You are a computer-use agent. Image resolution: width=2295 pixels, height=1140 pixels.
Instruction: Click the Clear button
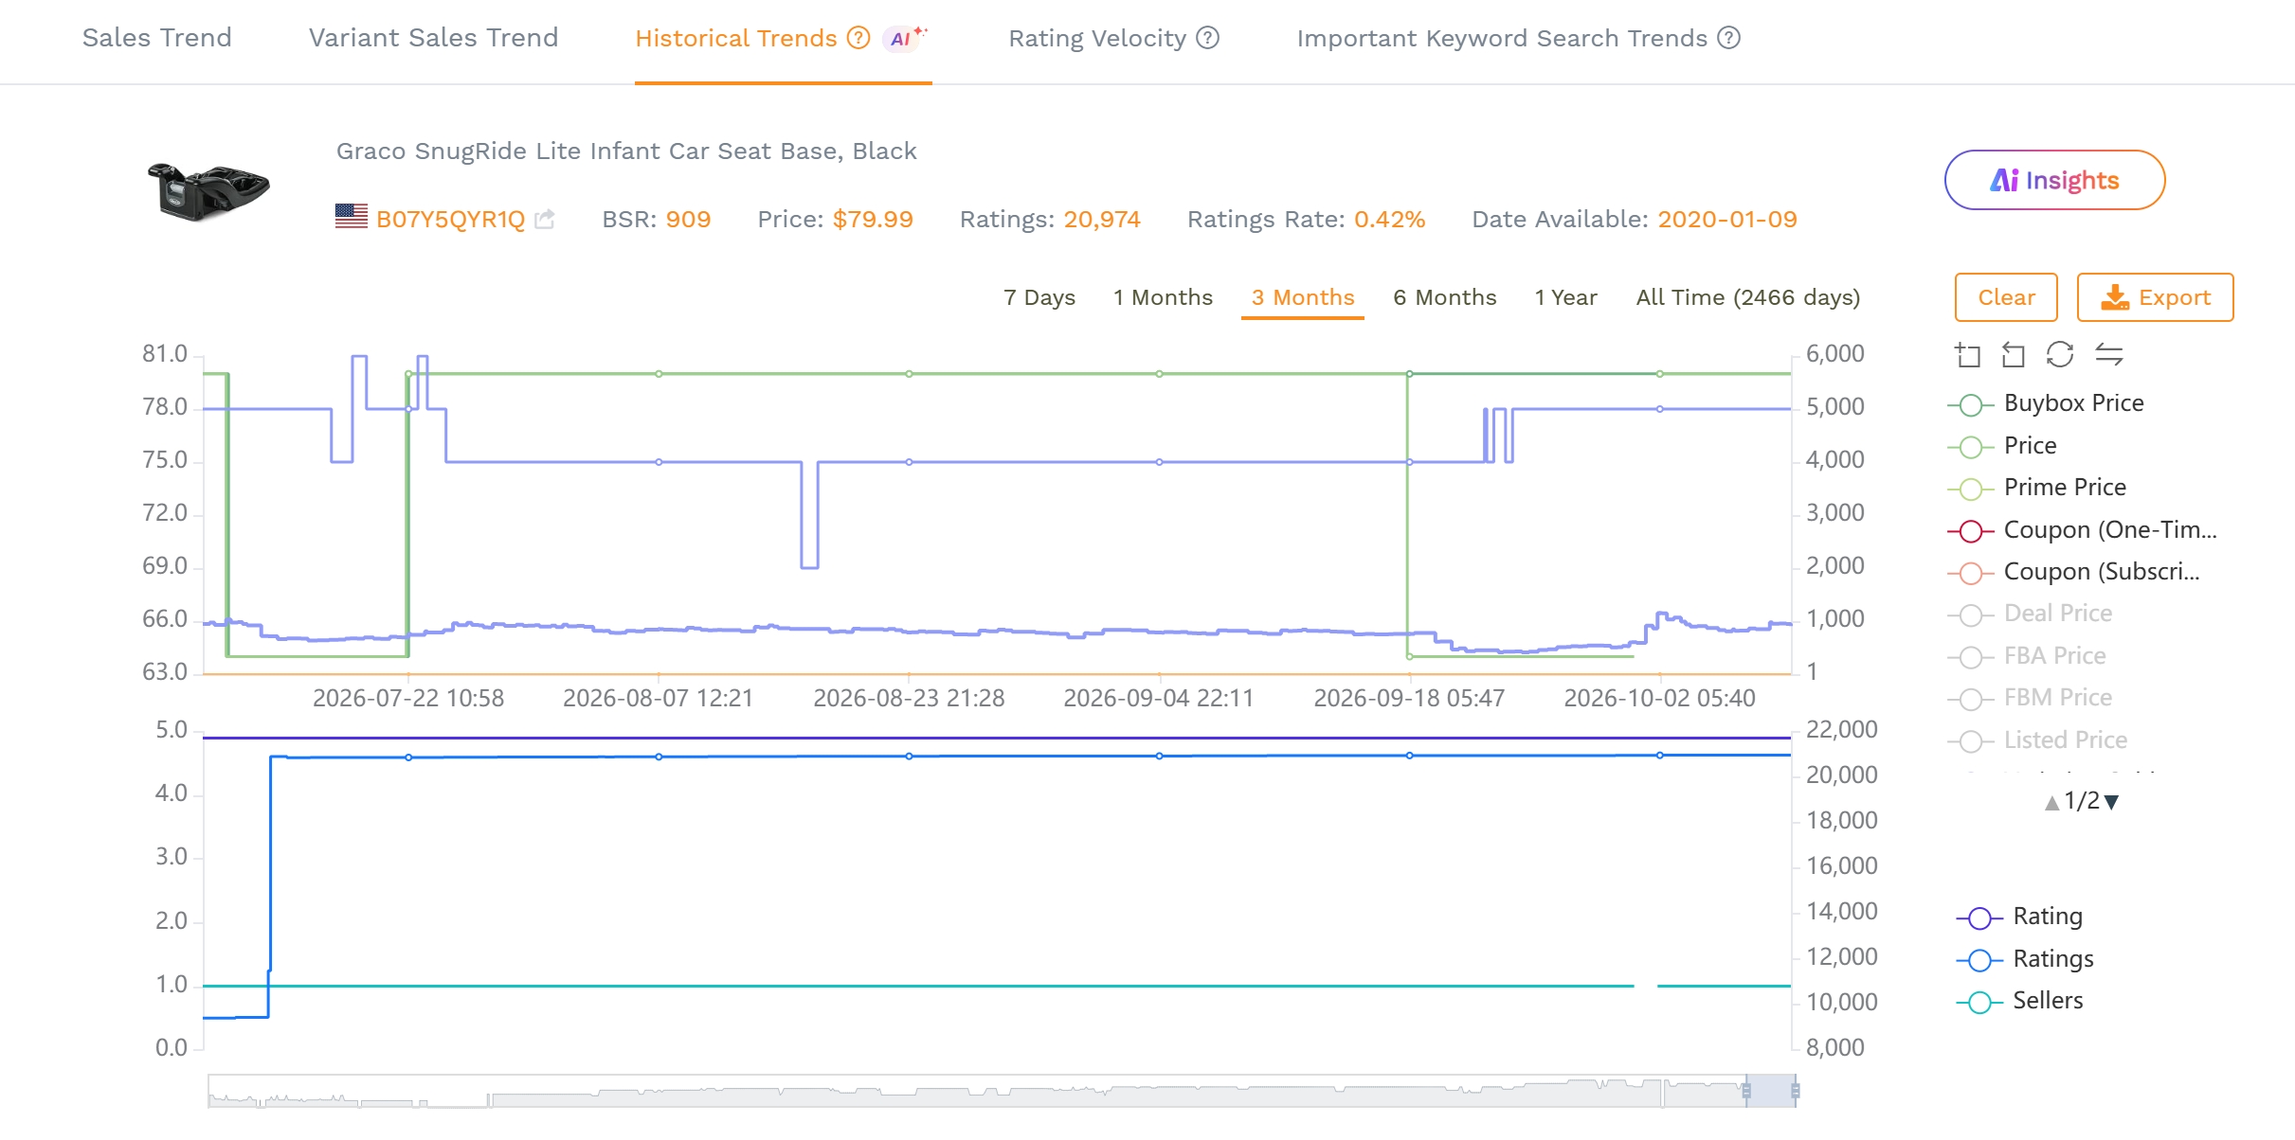(2006, 297)
